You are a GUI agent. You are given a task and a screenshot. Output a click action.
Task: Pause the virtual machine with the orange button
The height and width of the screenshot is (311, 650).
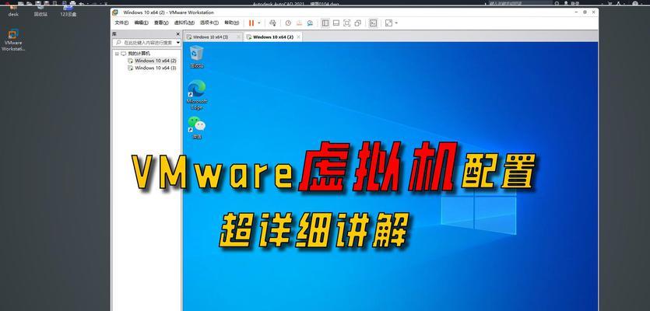(251, 23)
